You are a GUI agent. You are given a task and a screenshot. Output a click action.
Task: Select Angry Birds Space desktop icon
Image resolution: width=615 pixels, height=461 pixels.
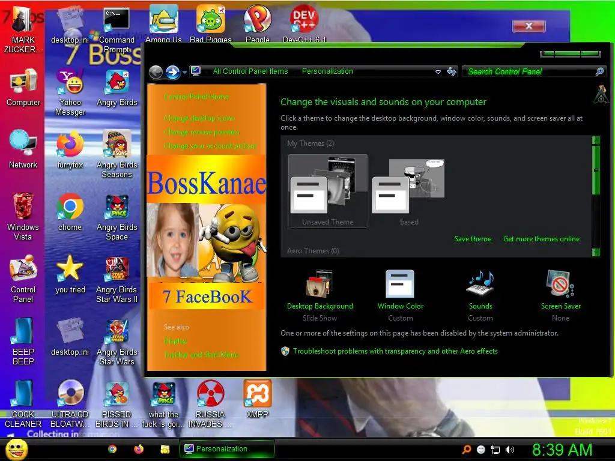pyautogui.click(x=117, y=216)
